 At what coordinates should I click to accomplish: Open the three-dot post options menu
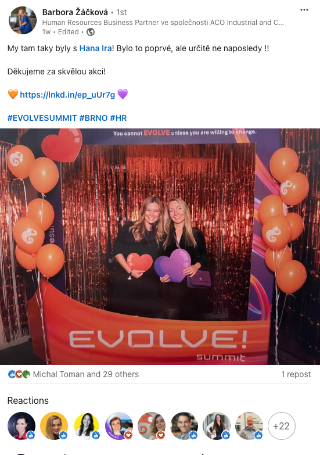coord(304,10)
